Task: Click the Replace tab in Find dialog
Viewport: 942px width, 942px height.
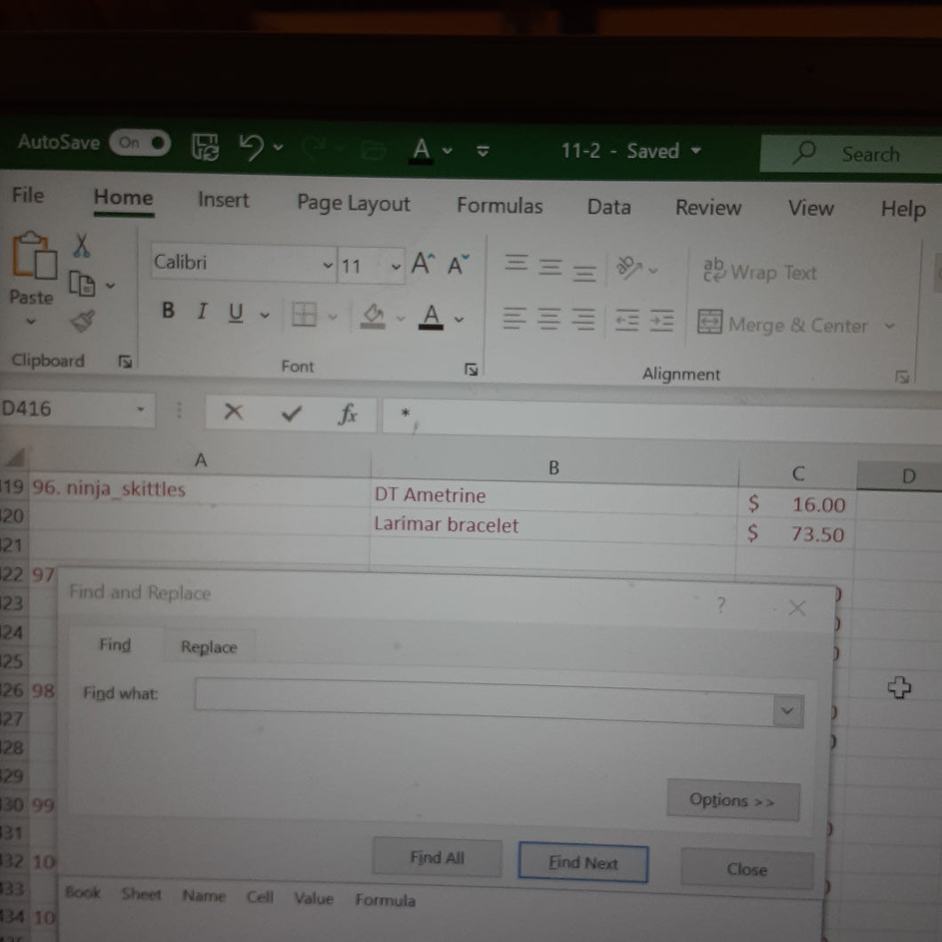Action: 209,647
